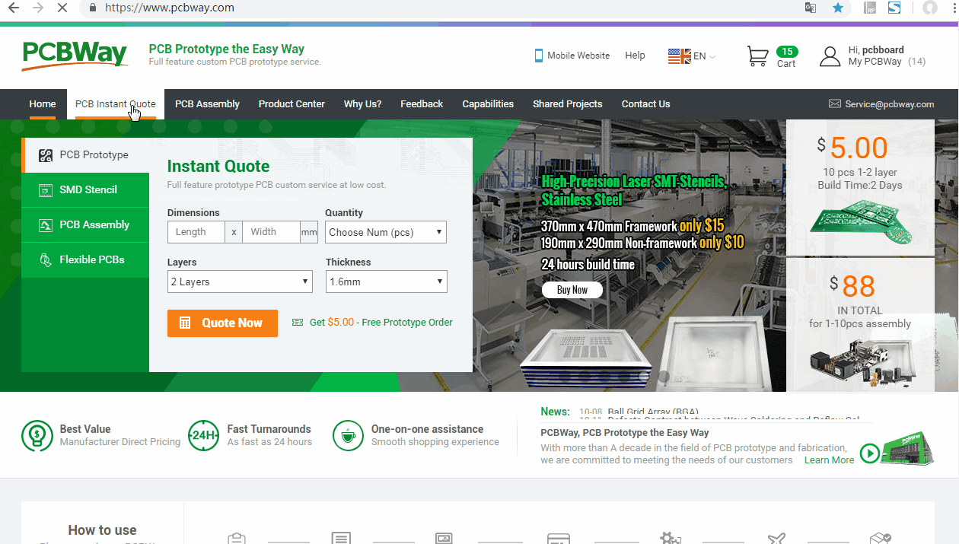Open the Mobile Website link
959x544 pixels.
click(578, 56)
